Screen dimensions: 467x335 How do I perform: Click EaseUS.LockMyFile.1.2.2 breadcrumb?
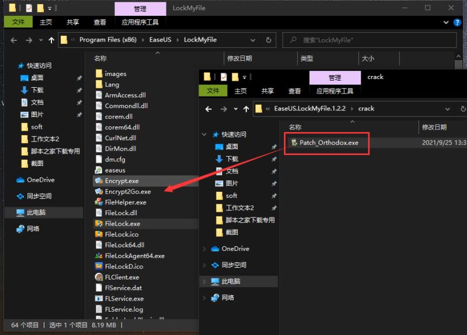[x=310, y=109]
